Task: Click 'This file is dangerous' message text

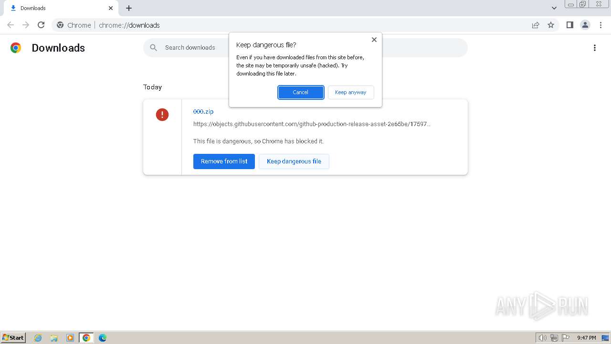Action: click(x=258, y=141)
